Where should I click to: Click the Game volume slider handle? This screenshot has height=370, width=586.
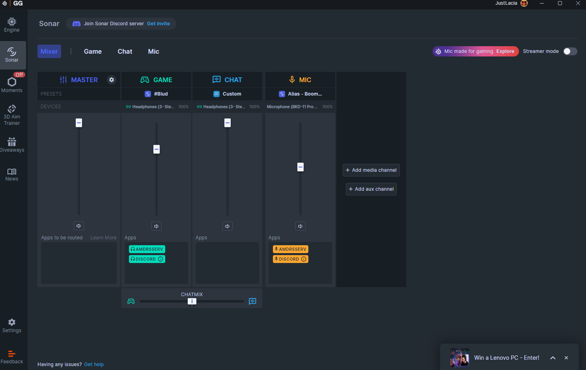tap(157, 149)
